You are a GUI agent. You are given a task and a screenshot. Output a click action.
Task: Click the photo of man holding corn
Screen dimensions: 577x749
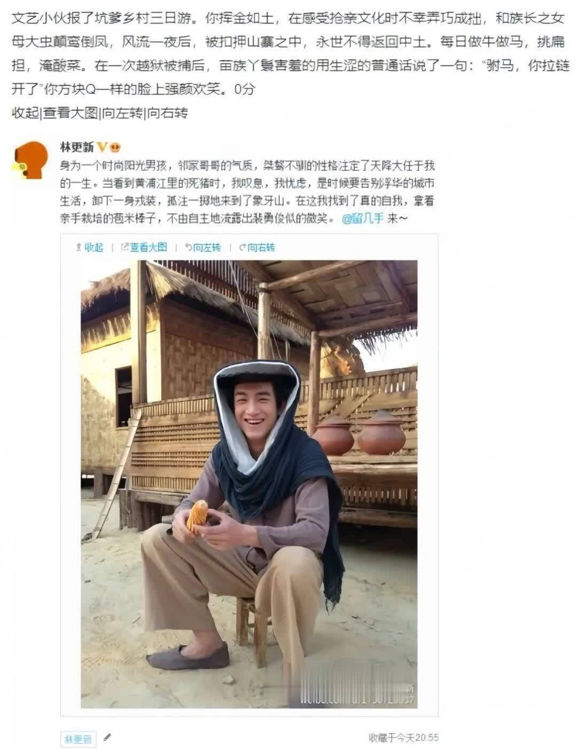249,484
